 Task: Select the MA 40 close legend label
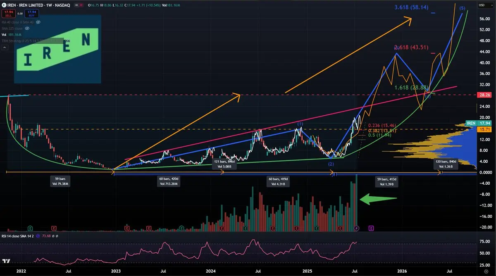coord(18,21)
